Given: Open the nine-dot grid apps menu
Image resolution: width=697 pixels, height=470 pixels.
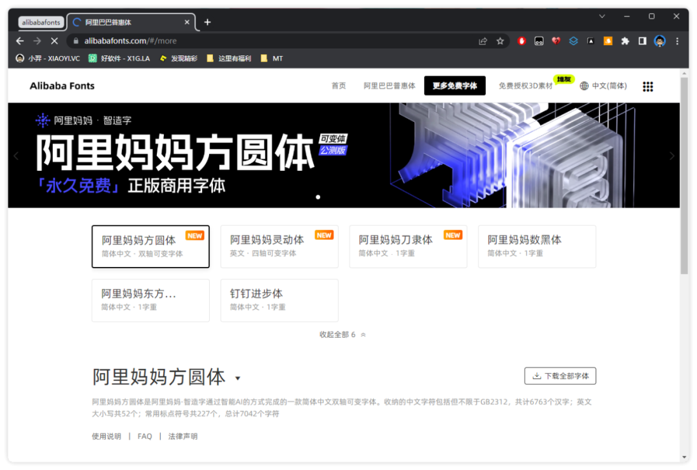Looking at the screenshot, I should point(648,86).
